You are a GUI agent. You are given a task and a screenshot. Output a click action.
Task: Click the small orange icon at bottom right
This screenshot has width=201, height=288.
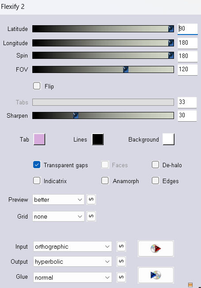pos(190,285)
